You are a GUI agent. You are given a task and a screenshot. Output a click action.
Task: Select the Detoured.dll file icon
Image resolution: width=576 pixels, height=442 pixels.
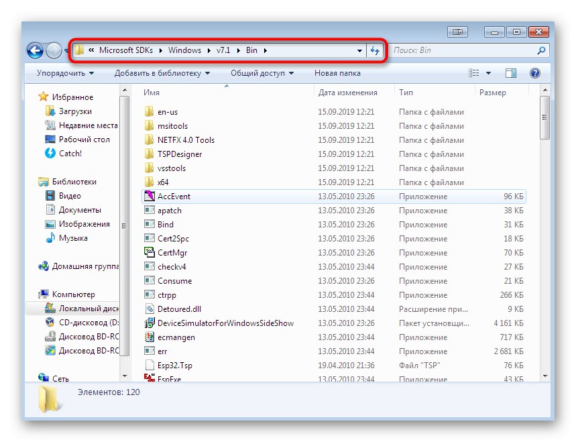coord(149,309)
